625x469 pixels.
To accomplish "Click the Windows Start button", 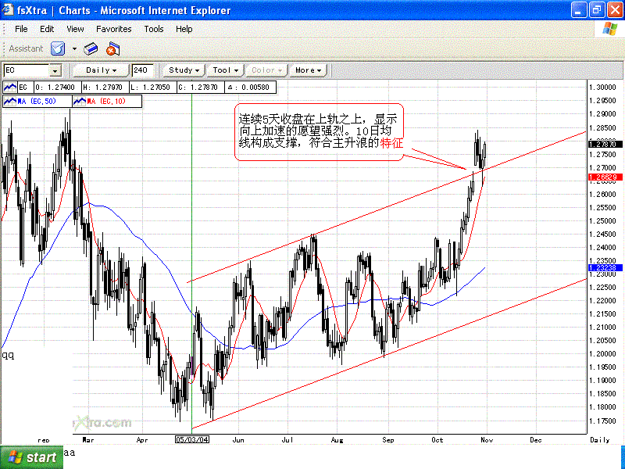I will (31, 457).
